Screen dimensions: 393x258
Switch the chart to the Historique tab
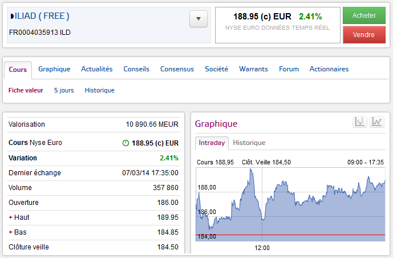(249, 143)
